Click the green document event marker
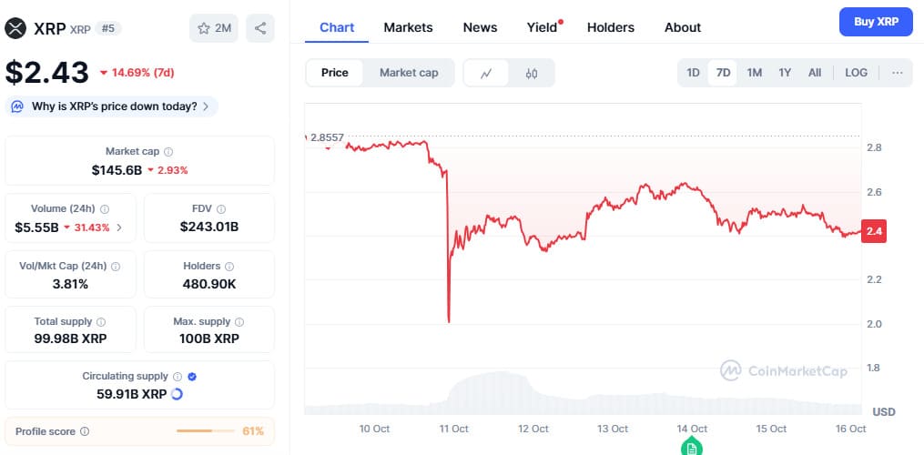 pos(692,446)
